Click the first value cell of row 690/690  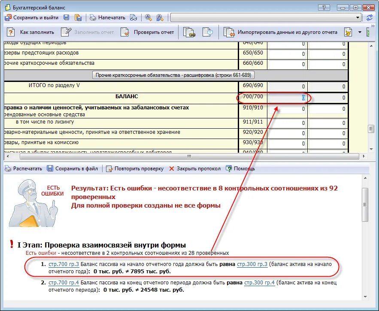(x=287, y=87)
